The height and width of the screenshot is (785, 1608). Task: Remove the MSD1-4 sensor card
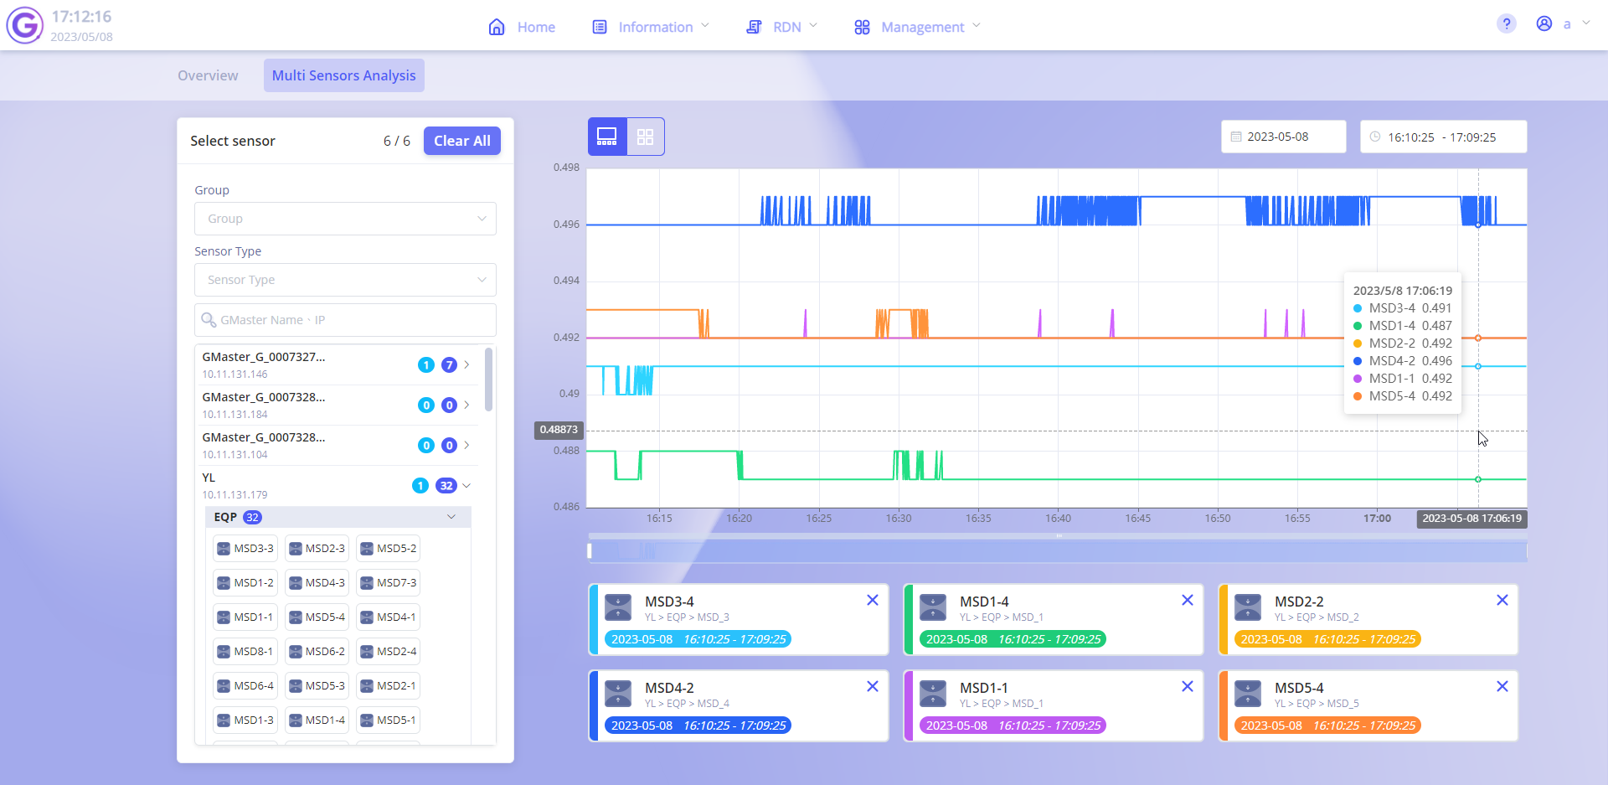pos(1187,600)
